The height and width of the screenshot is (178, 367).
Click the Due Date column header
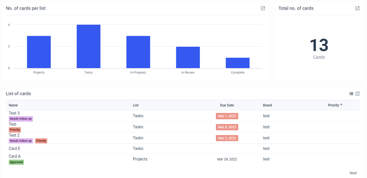227,106
